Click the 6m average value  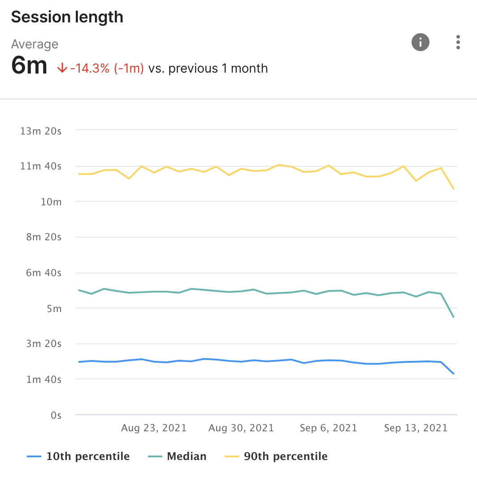pos(29,66)
